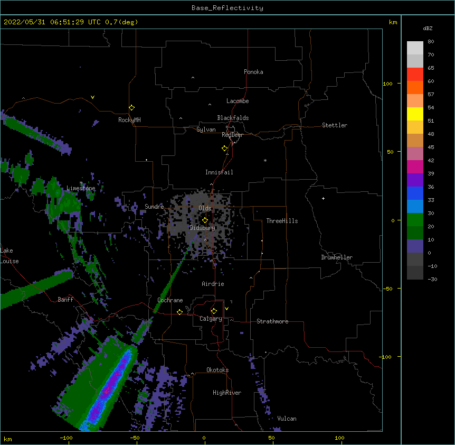This screenshot has height=445, width=455.
Task: Click the dBZ legend heading
Action: [x=428, y=29]
